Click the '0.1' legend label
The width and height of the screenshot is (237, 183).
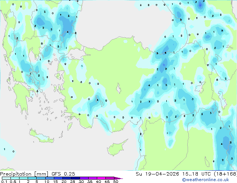point(4,182)
